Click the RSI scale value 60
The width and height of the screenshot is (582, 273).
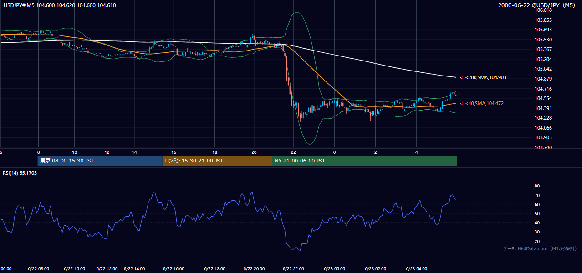coord(537,204)
